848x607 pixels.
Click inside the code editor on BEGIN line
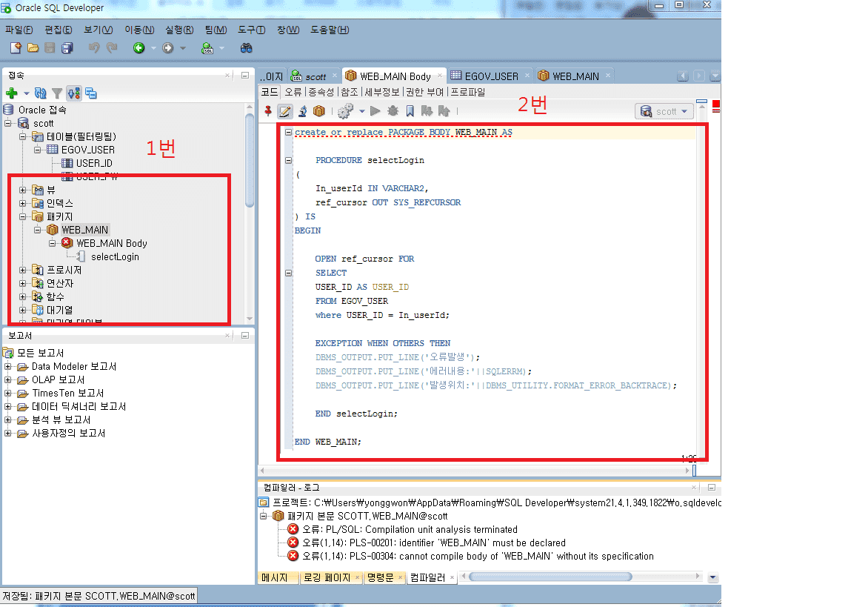[308, 230]
